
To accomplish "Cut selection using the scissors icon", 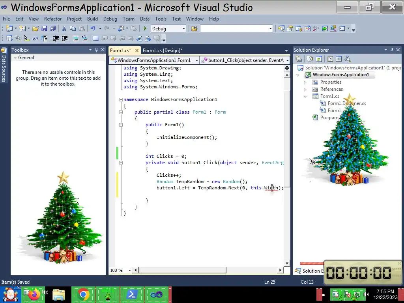I will click(x=64, y=28).
